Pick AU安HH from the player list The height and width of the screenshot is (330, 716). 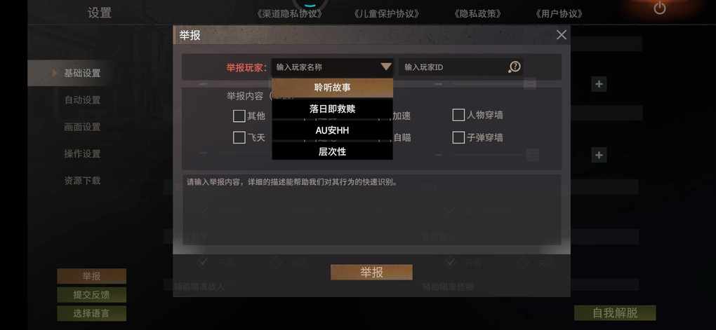pyautogui.click(x=333, y=130)
